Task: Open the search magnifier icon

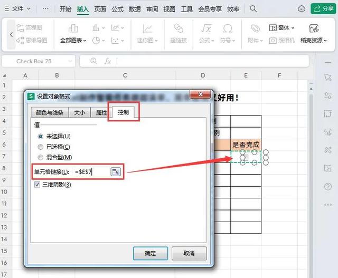Action: (x=253, y=9)
